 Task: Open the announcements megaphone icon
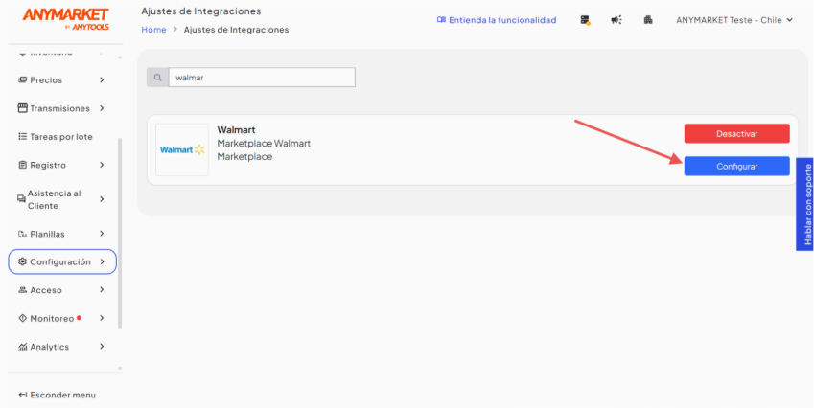[616, 20]
